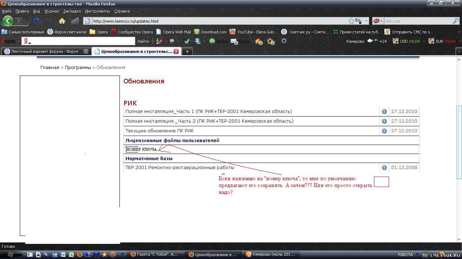Open the Сметчик ру bookmark
The width and height of the screenshot is (462, 259).
click(305, 32)
